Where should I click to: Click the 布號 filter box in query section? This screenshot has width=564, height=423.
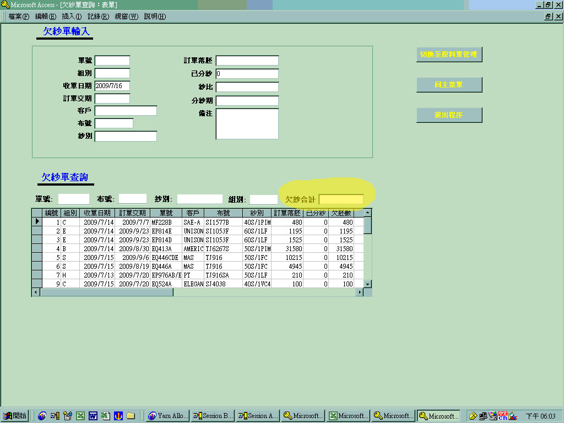coord(133,199)
